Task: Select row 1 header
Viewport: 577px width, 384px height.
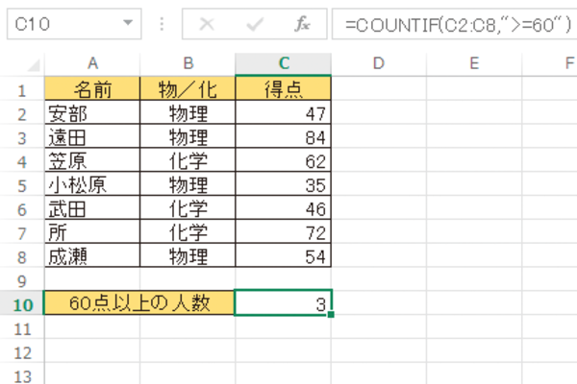Action: coord(22,88)
